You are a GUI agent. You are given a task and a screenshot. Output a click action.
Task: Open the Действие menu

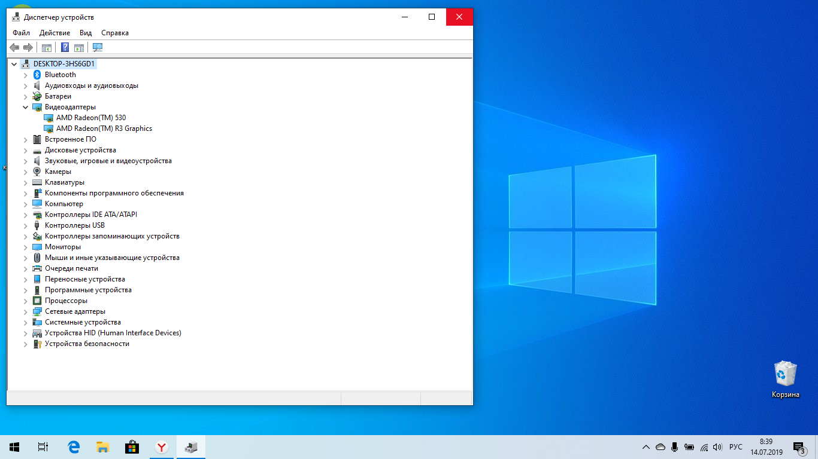54,33
